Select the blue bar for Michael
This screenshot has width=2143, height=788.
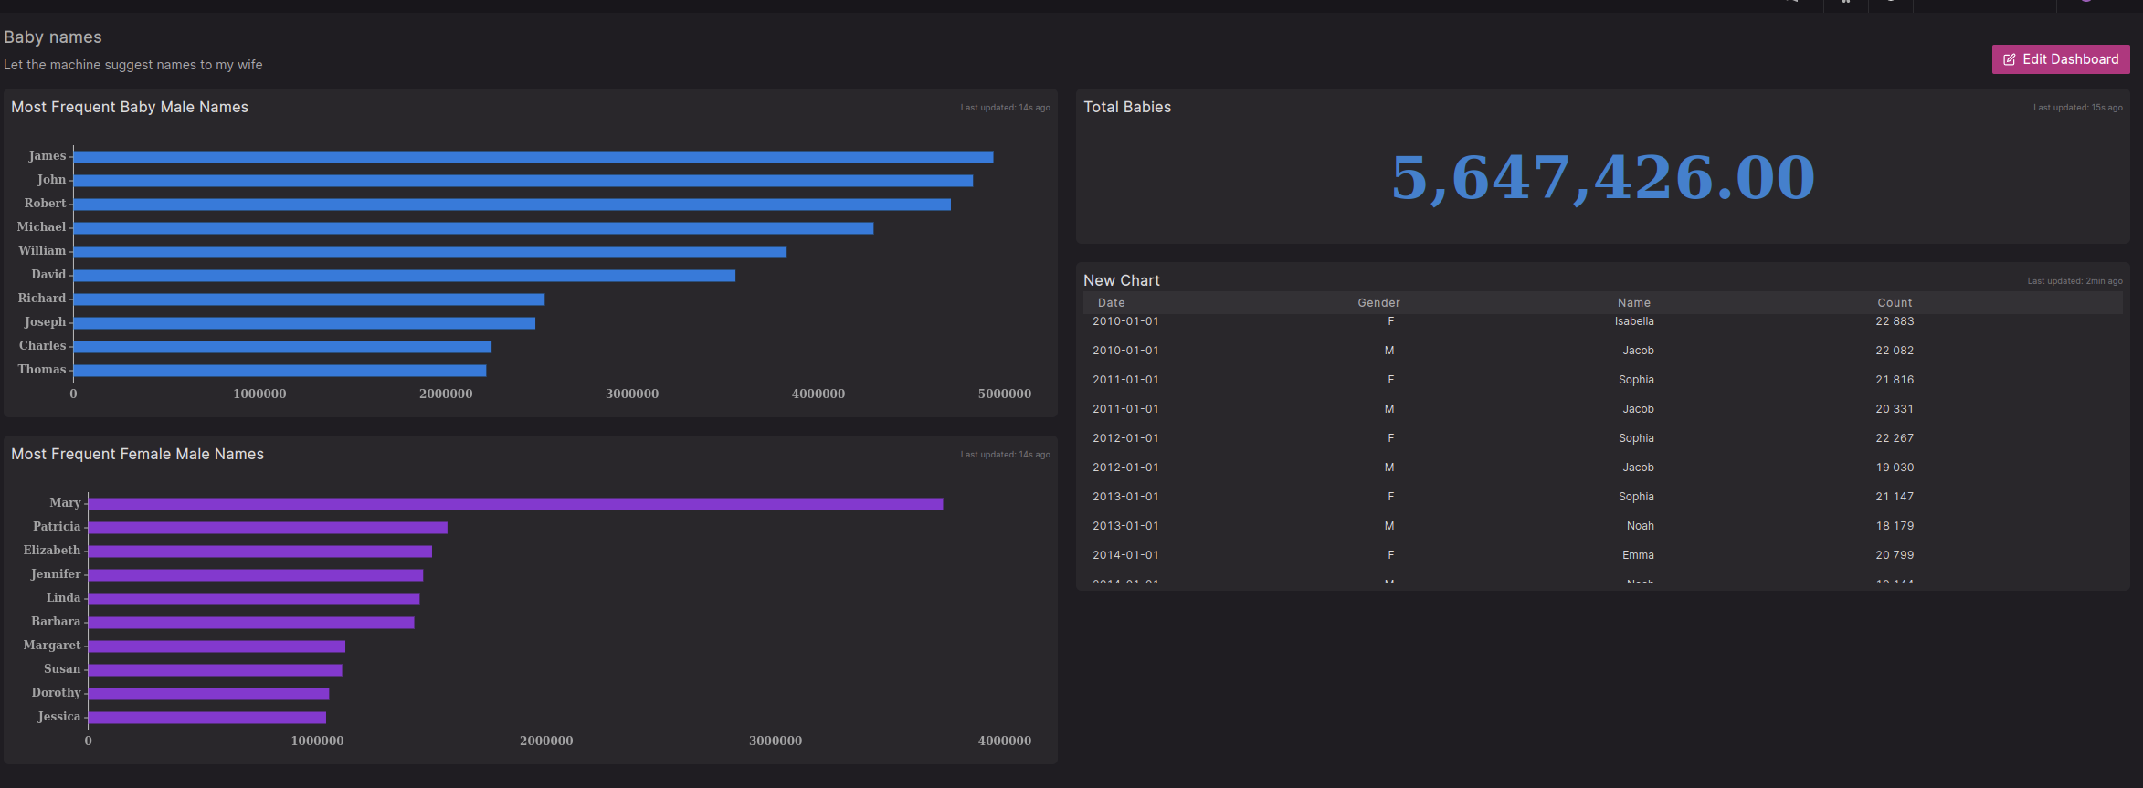[x=473, y=228]
